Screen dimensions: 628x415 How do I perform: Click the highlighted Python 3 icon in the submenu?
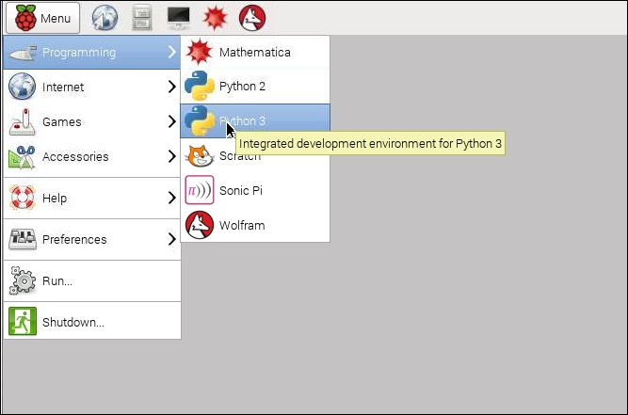tap(200, 120)
